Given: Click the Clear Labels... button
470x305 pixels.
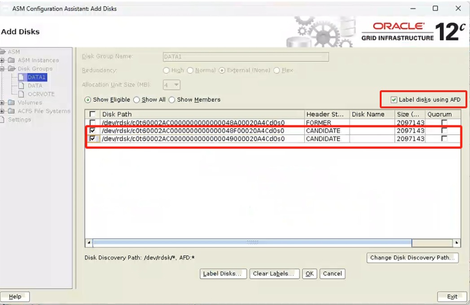Looking at the screenshot, I should [x=274, y=274].
